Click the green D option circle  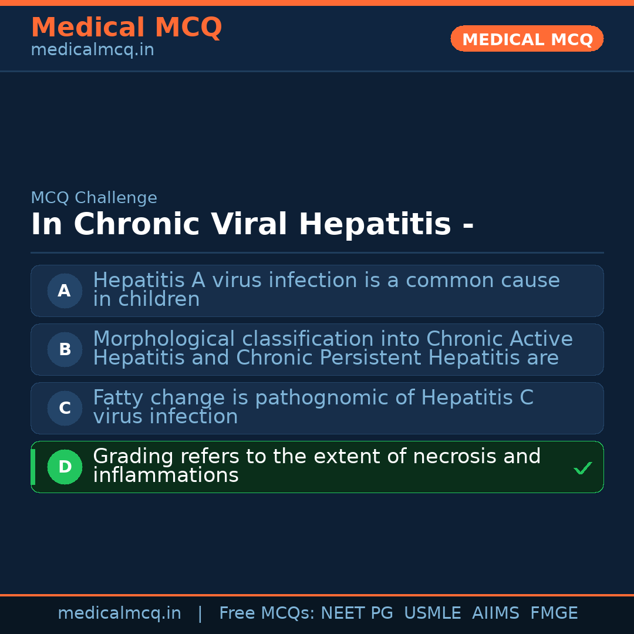pyautogui.click(x=65, y=467)
